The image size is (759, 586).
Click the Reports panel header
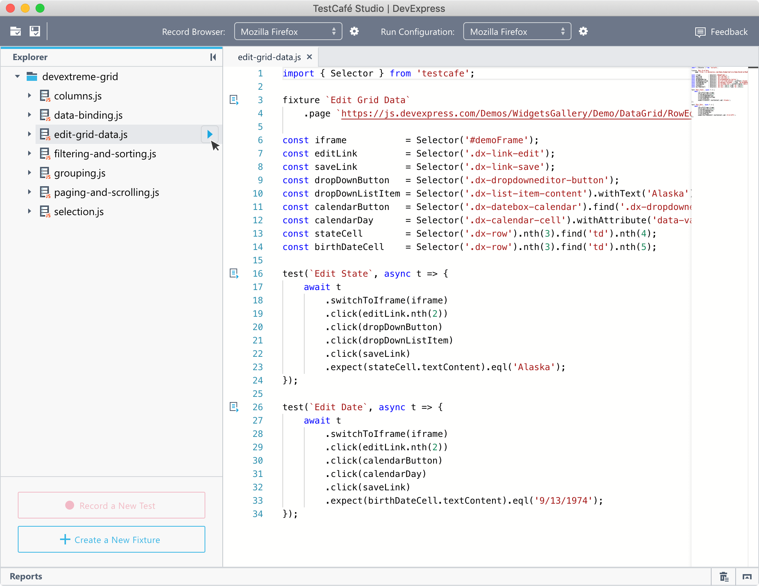(26, 576)
